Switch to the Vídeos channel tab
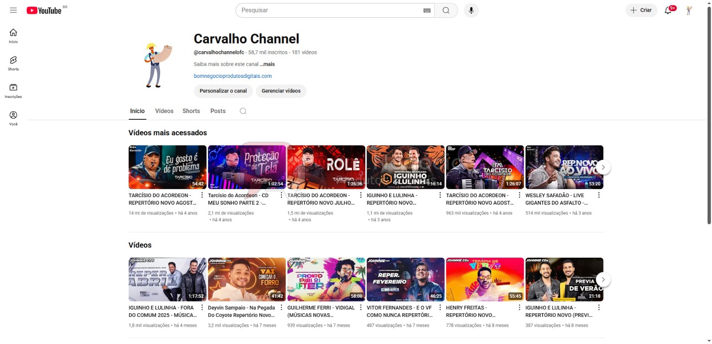This screenshot has width=712, height=344. 164,111
